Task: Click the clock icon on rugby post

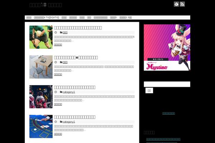Action: click(x=56, y=33)
